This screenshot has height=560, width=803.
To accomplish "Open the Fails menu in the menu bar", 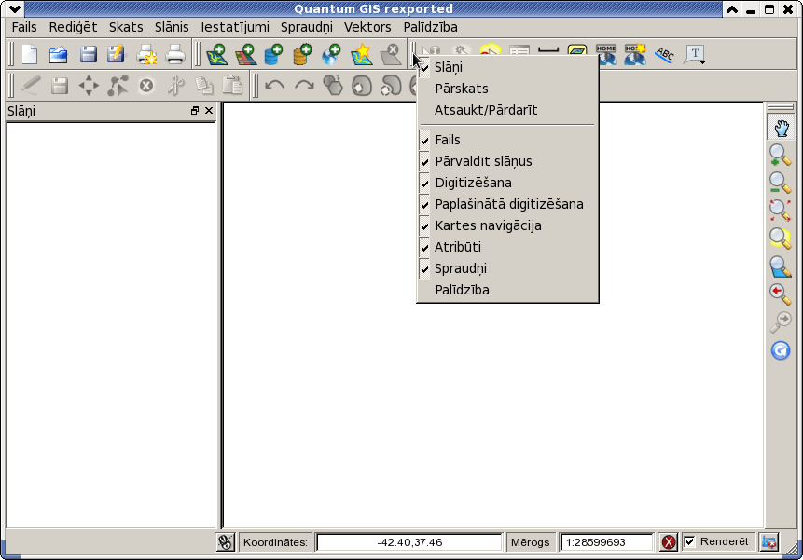I will pos(24,27).
